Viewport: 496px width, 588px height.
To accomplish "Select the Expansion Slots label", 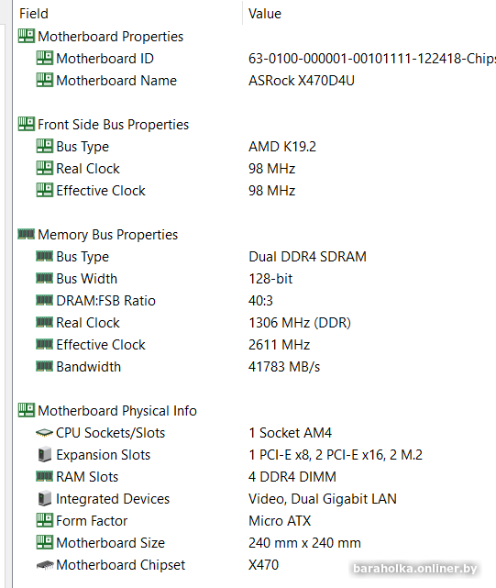I will click(x=103, y=455).
